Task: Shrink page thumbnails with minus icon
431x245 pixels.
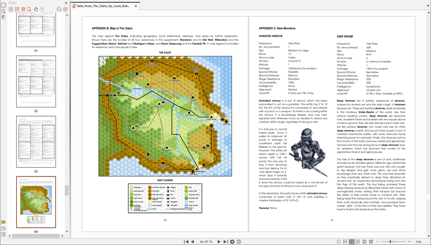Action: 58,9
